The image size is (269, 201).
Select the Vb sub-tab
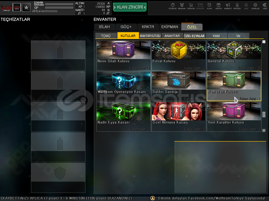[x=238, y=36]
